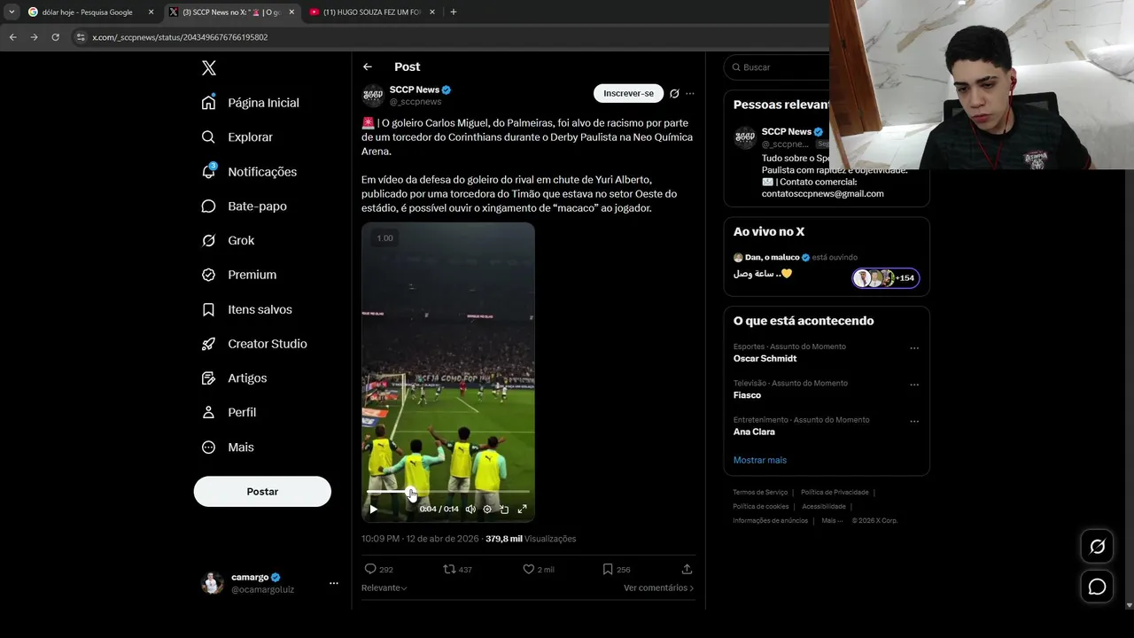
Task: Open Ana Clara trend options
Action: point(914,422)
